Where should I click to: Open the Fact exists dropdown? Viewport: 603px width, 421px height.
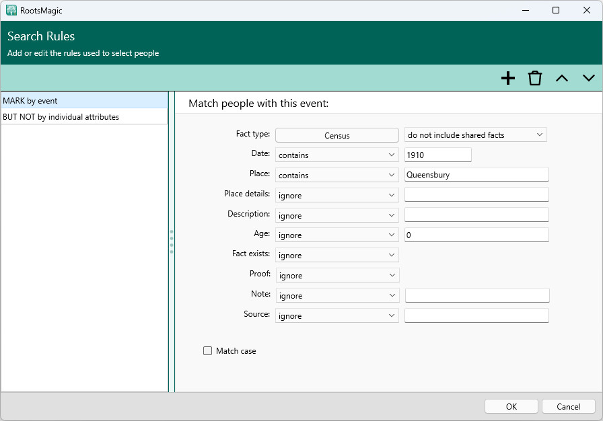[x=337, y=256]
